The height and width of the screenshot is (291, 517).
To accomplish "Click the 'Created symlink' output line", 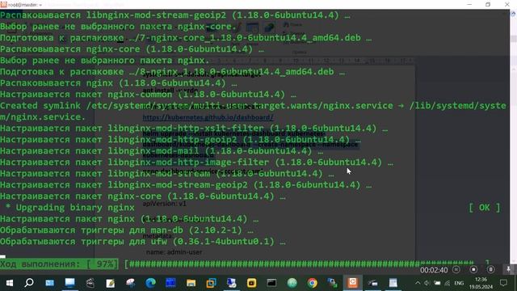I will pyautogui.click(x=253, y=112).
